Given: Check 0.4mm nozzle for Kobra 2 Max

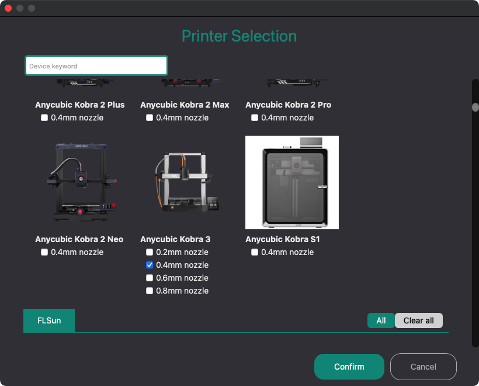Looking at the screenshot, I should (x=150, y=118).
